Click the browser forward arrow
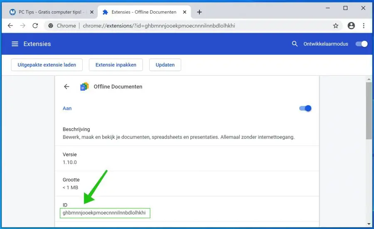Viewport: 374px width, 229px height. pos(23,25)
